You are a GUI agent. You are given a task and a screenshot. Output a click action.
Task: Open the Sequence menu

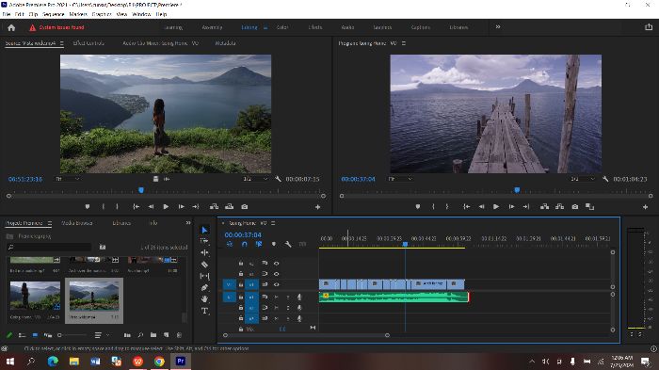coord(53,14)
